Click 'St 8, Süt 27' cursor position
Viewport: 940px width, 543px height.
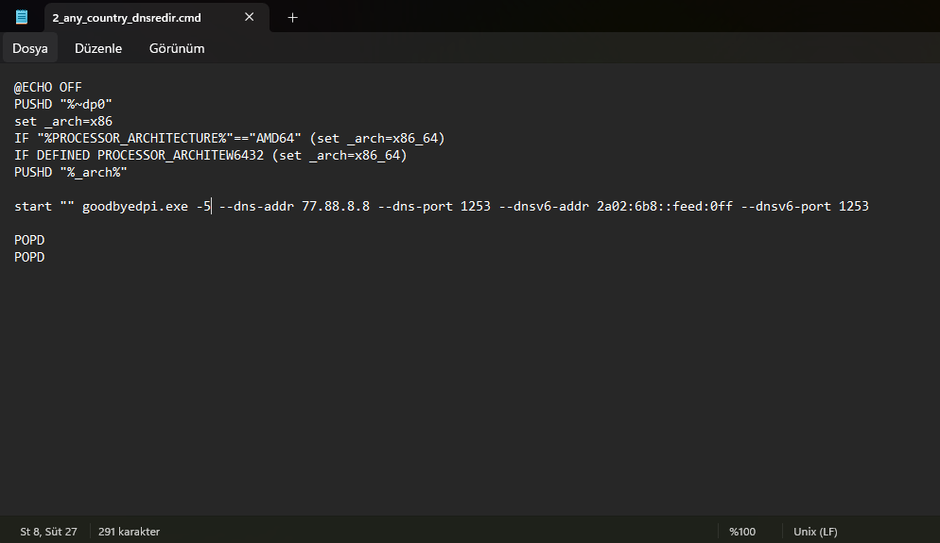(x=48, y=532)
